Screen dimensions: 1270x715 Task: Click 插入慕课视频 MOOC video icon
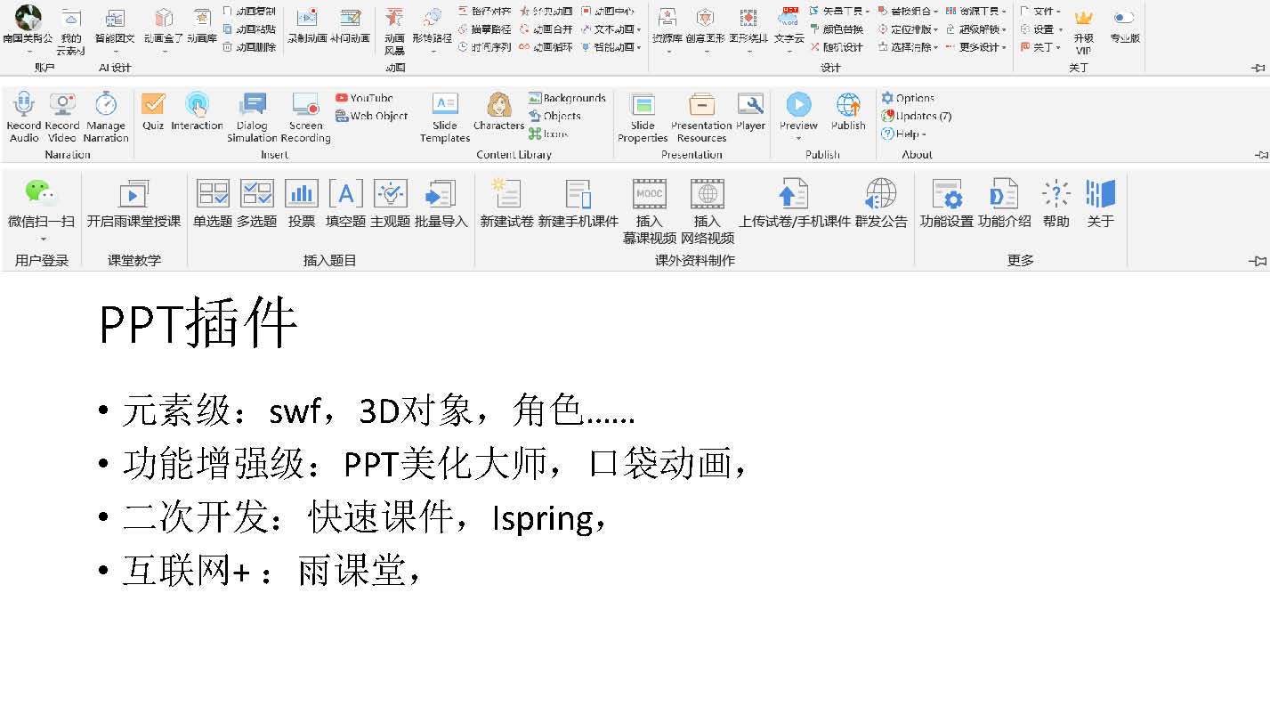(649, 194)
